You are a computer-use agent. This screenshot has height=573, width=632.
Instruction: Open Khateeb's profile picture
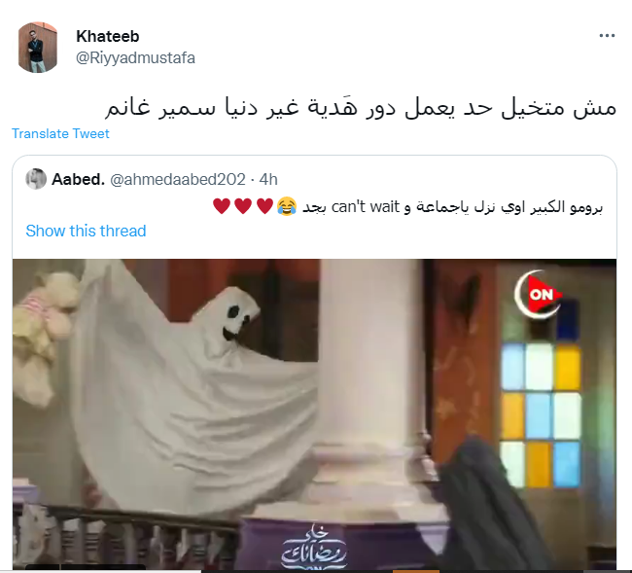(x=38, y=48)
